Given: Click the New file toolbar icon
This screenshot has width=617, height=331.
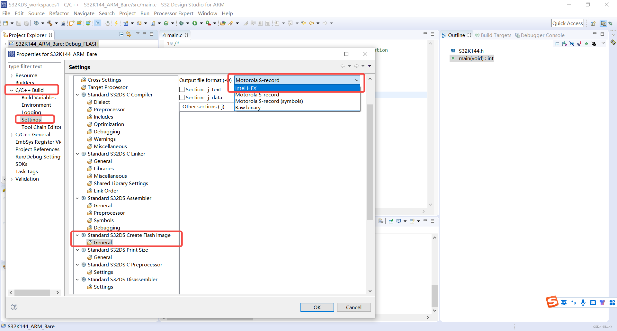Looking at the screenshot, I should pos(5,23).
